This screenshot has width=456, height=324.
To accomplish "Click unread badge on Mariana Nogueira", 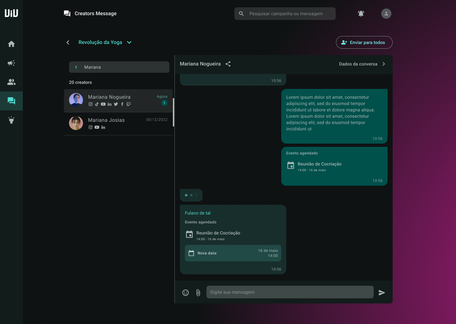I will click(x=164, y=103).
